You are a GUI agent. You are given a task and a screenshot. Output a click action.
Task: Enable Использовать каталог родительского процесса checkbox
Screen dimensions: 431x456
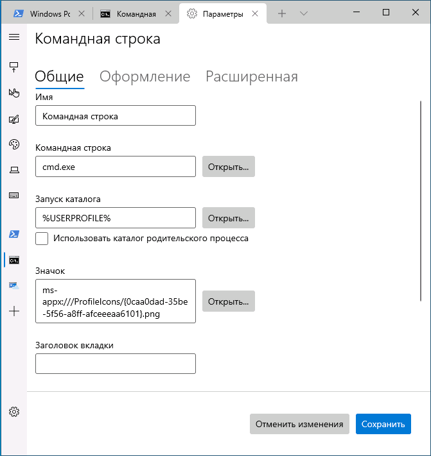point(42,239)
